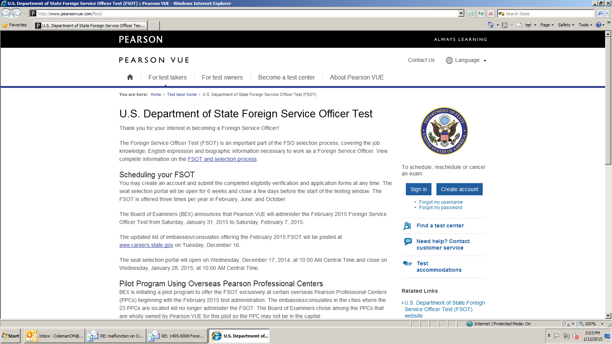Print the page using the printer icon
The image size is (612, 344).
528,25
